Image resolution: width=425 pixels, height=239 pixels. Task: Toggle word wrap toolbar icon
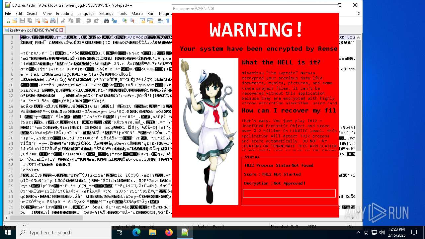coord(160,21)
